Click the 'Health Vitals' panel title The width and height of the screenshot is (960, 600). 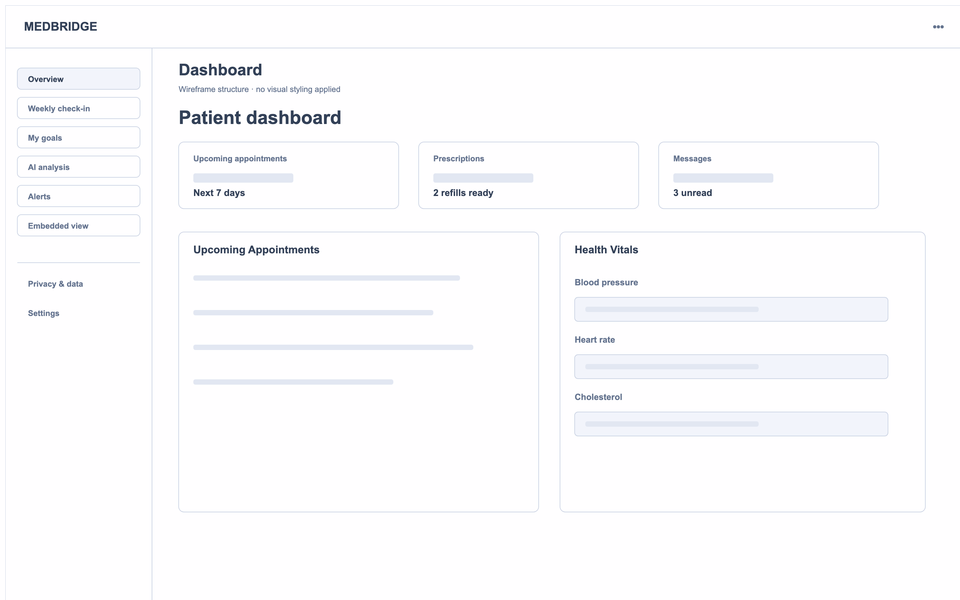point(606,250)
